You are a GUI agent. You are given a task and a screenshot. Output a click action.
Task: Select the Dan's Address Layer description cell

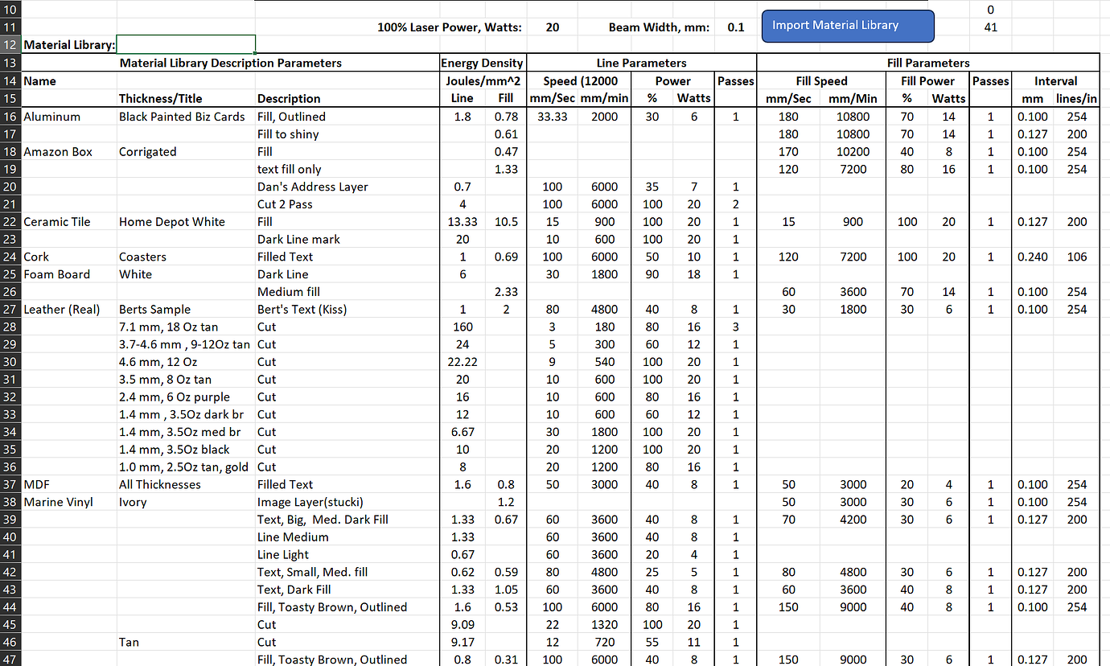[347, 187]
